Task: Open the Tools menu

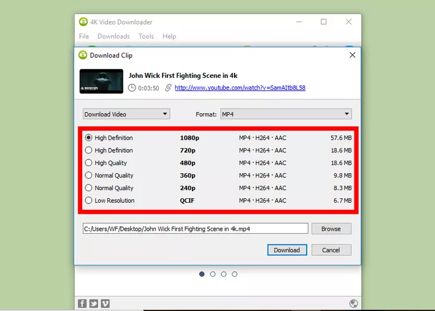Action: tap(146, 37)
